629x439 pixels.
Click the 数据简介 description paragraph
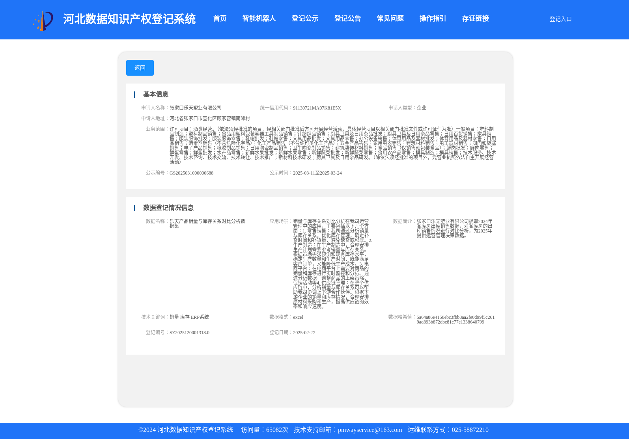pos(455,228)
